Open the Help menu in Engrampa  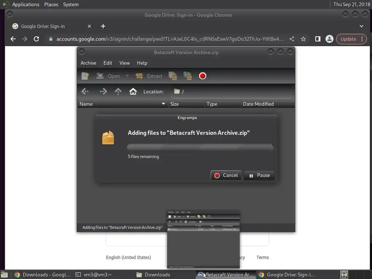tap(142, 63)
